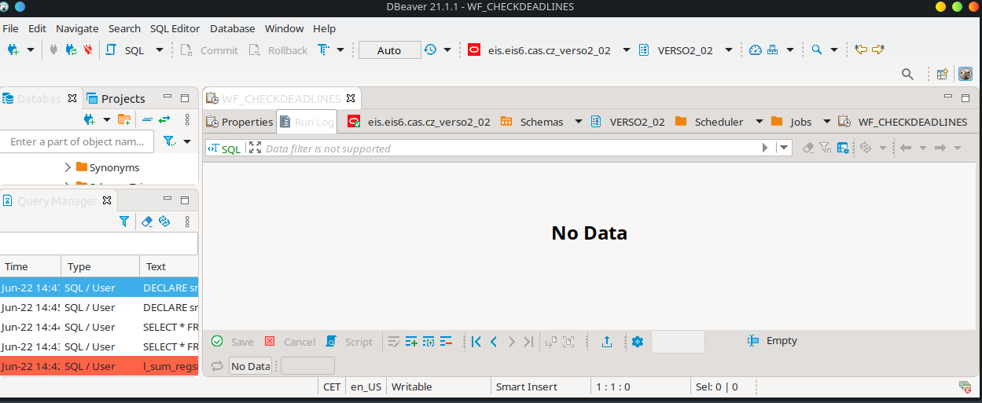Viewport: 982px width, 403px height.
Task: Open the Jobs breadcrumb dropdown
Action: [827, 122]
